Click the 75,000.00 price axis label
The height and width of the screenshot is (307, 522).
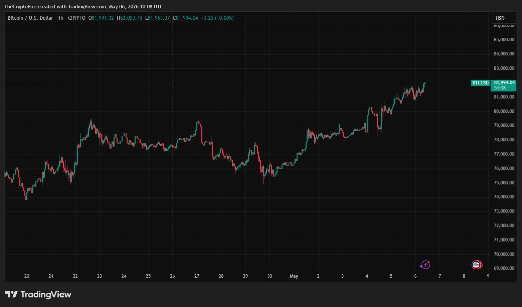pyautogui.click(x=504, y=183)
